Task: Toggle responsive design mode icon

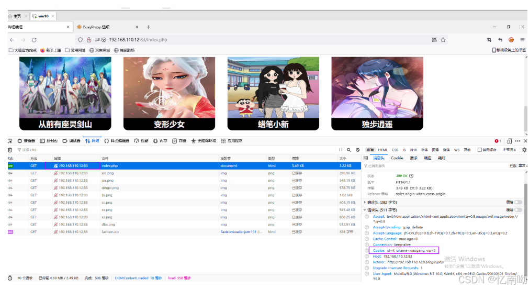Action: (509, 141)
